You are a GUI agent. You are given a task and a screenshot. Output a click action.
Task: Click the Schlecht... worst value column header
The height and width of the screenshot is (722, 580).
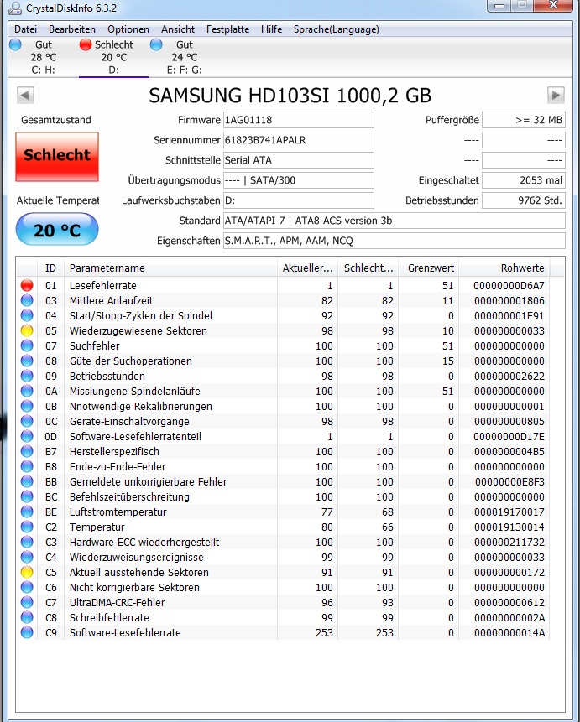pyautogui.click(x=368, y=268)
